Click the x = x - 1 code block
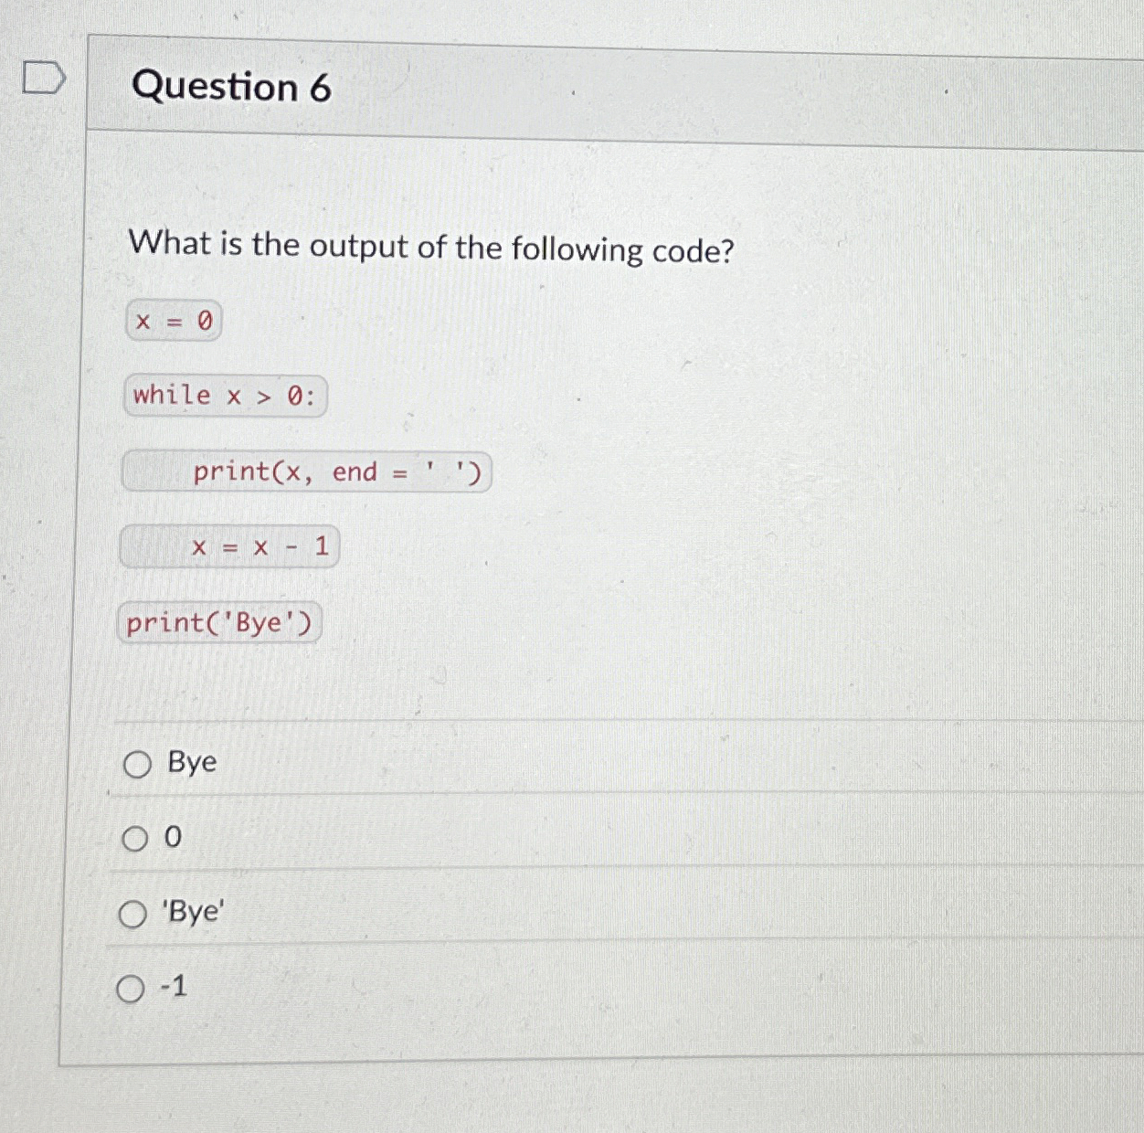Viewport: 1144px width, 1133px height. click(x=230, y=546)
